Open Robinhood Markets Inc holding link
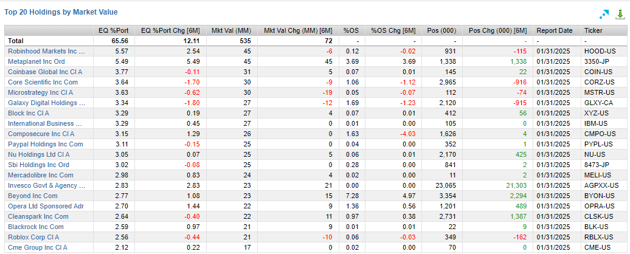 point(47,51)
